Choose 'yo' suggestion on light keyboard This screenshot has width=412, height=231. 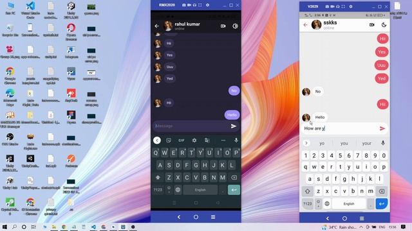pos(322,143)
